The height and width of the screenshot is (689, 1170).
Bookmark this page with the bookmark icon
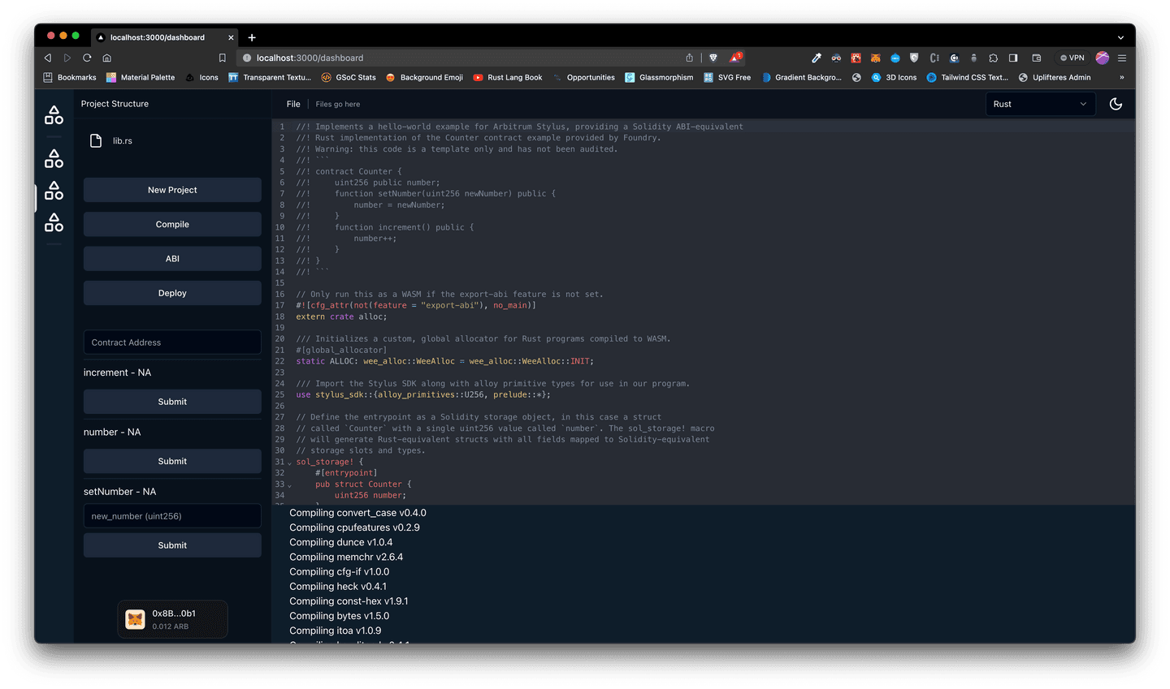coord(222,58)
